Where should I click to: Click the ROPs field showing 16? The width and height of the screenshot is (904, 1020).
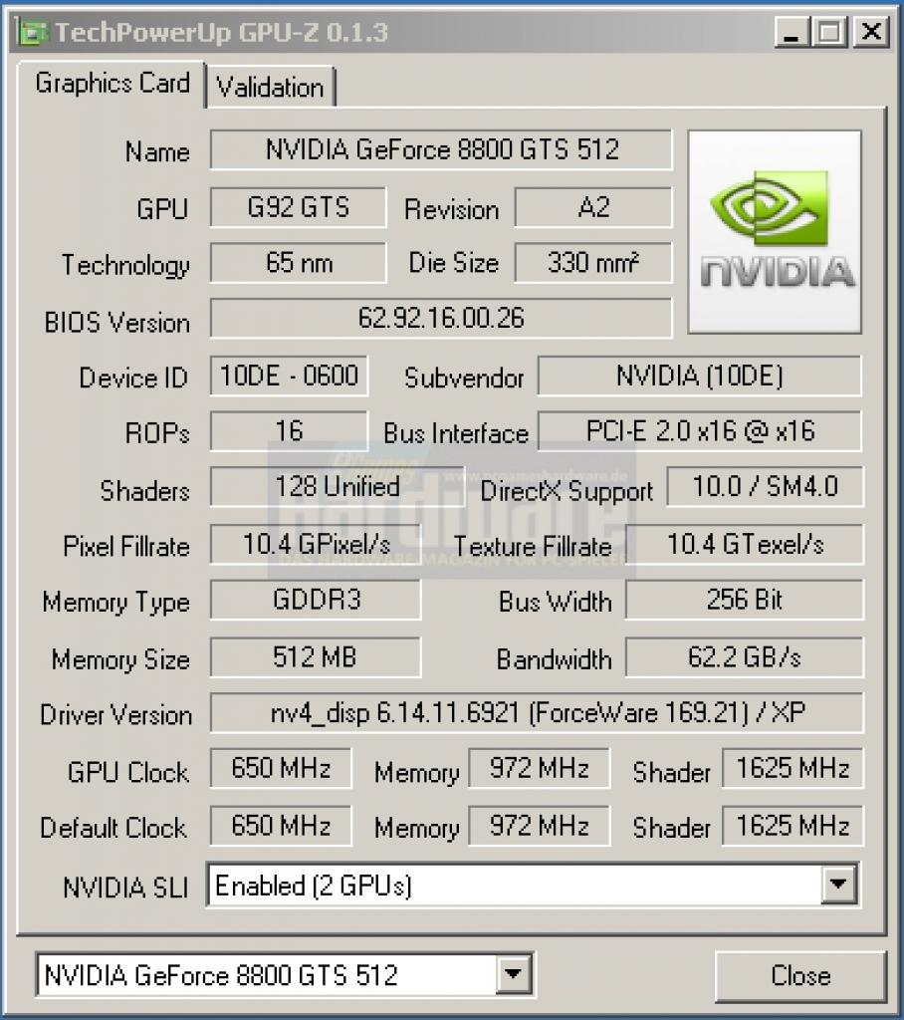pyautogui.click(x=289, y=430)
